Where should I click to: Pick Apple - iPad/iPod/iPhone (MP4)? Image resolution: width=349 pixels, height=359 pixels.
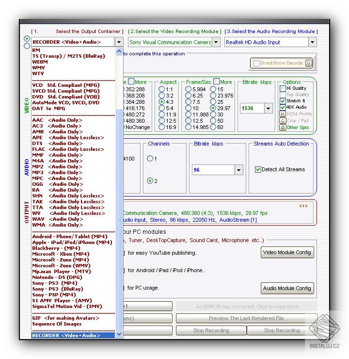point(72,243)
